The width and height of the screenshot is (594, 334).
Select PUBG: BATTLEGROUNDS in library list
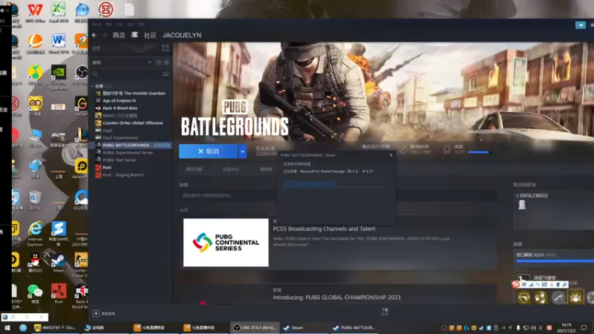pyautogui.click(x=130, y=145)
